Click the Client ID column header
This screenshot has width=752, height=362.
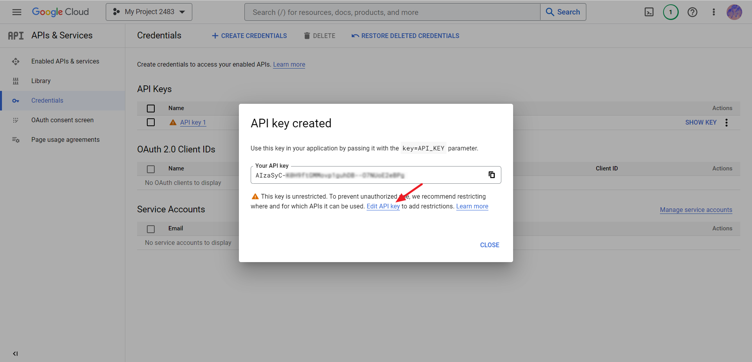(x=607, y=168)
